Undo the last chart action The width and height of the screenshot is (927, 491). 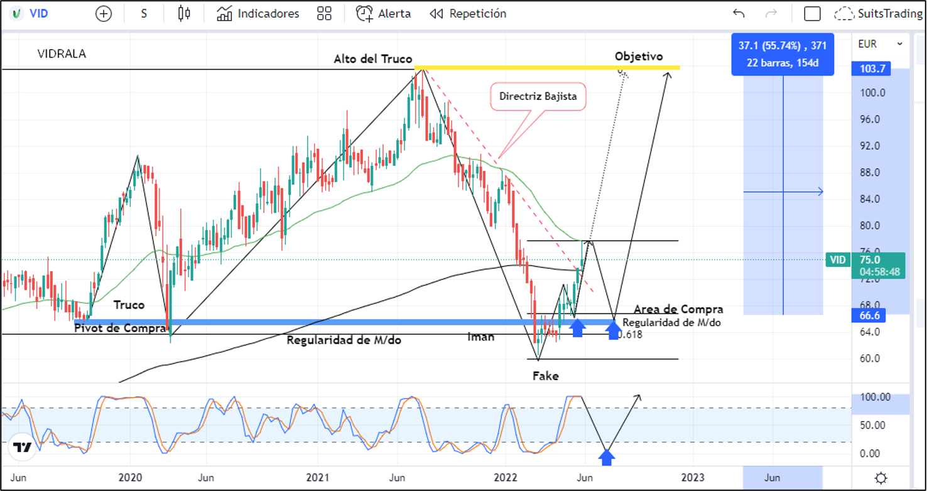point(739,13)
